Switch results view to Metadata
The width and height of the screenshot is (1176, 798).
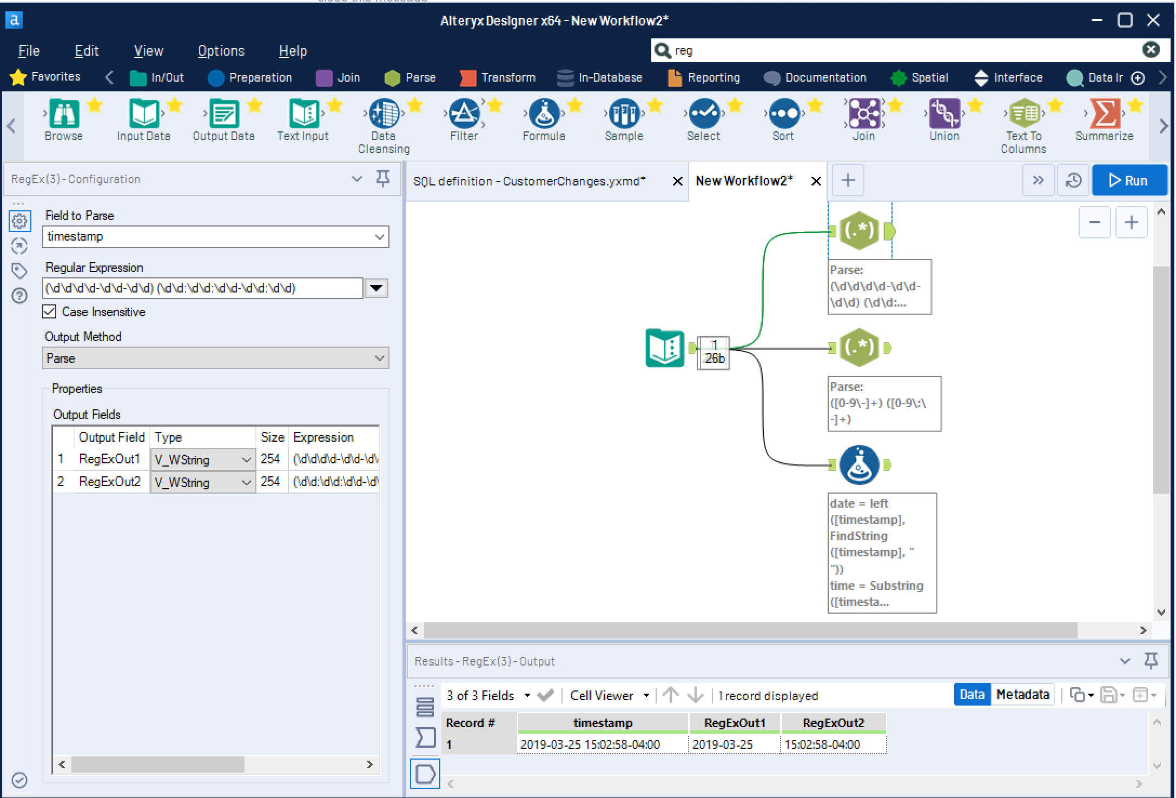coord(1022,695)
